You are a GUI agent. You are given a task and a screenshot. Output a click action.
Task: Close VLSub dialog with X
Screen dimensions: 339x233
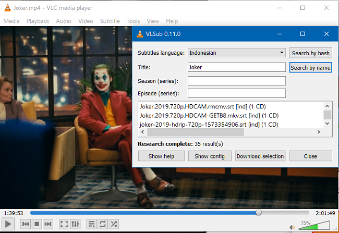[326, 34]
